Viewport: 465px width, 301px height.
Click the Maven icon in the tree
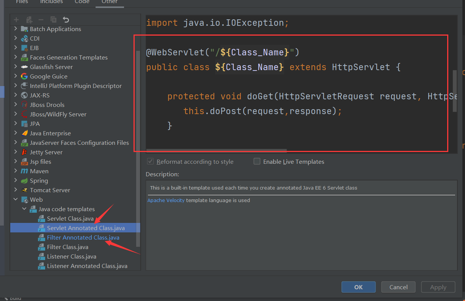pos(24,171)
